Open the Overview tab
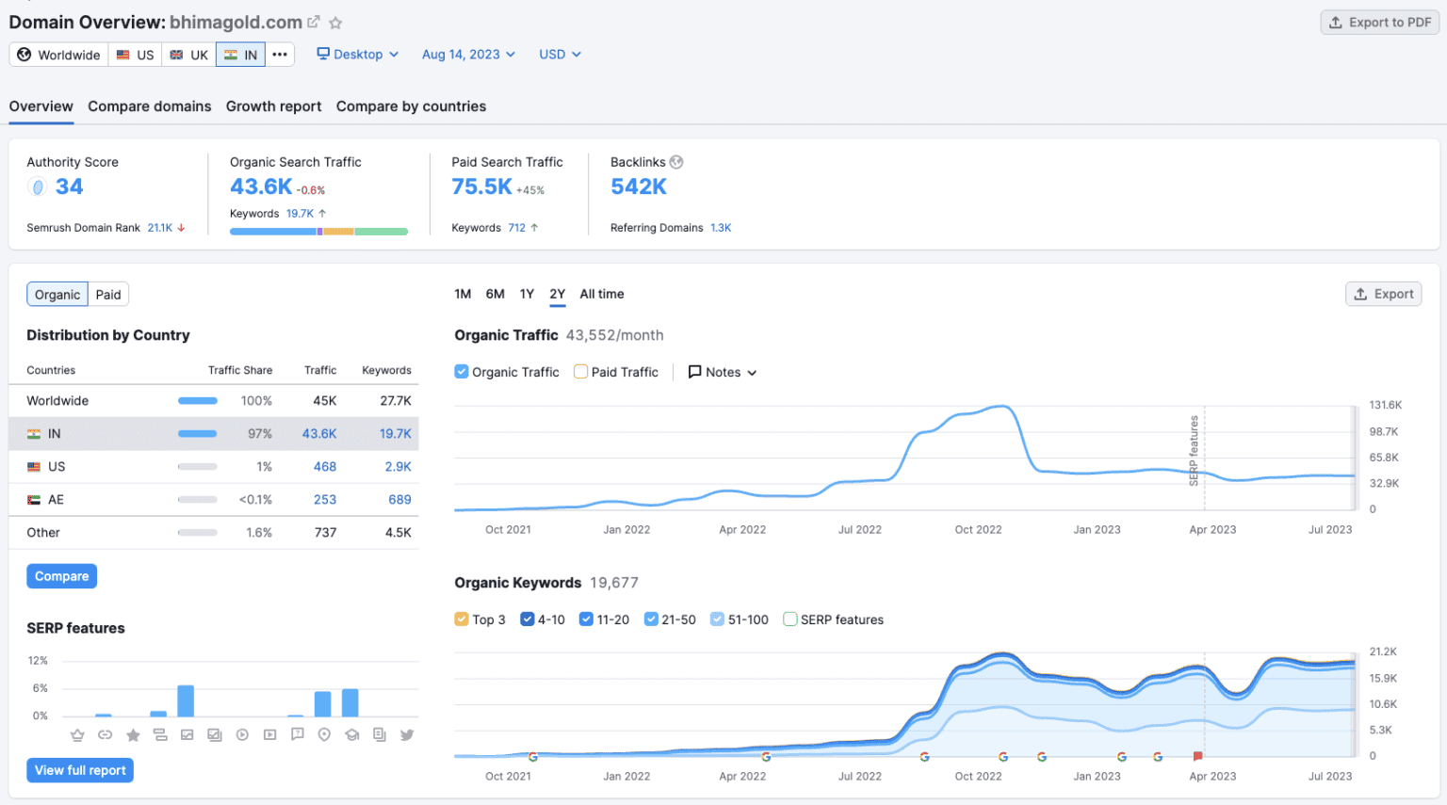This screenshot has width=1447, height=805. point(41,106)
